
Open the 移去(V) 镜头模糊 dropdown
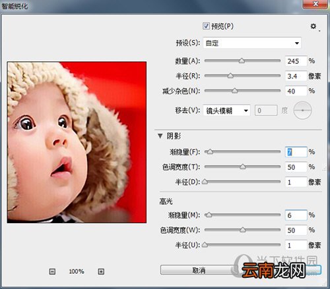226,111
